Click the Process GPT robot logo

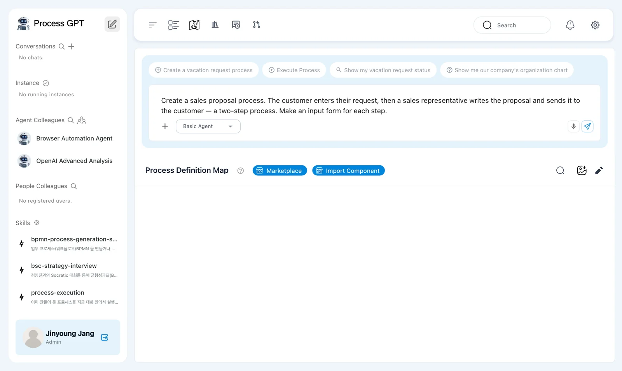(23, 24)
